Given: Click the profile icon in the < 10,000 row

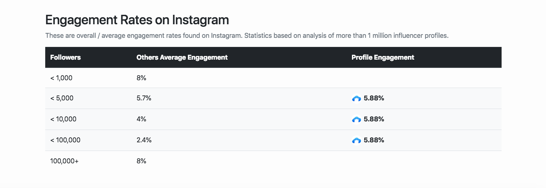Looking at the screenshot, I should tap(356, 119).
